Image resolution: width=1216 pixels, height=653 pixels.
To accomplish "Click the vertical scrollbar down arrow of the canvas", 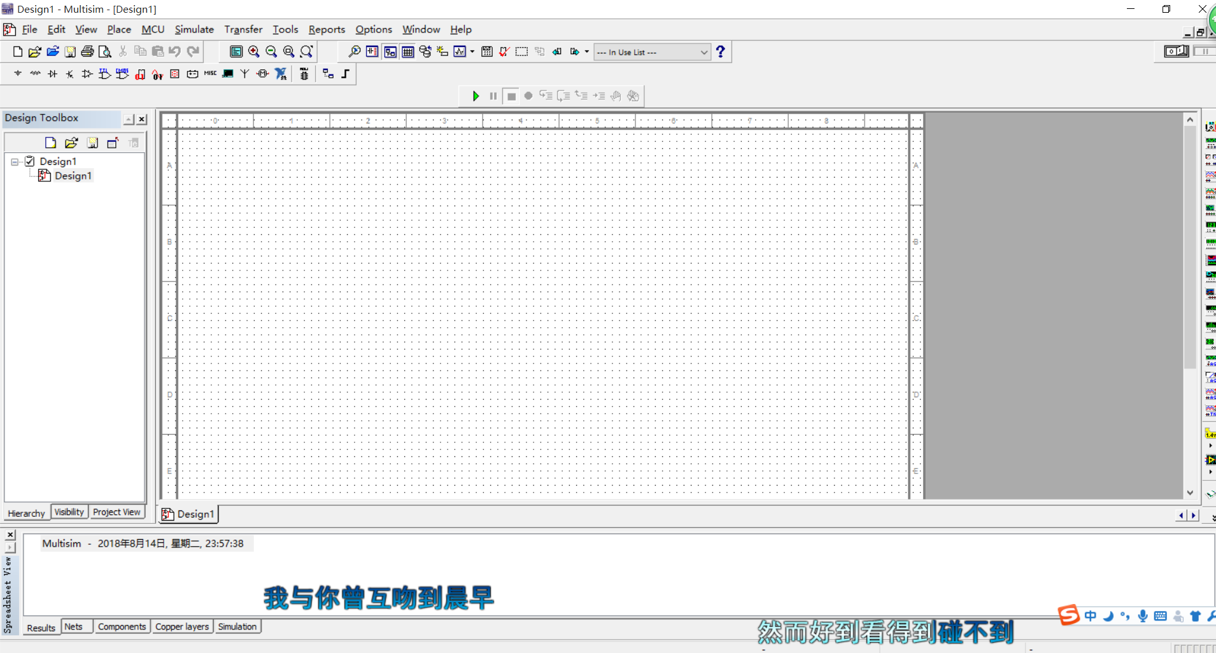I will [1190, 493].
